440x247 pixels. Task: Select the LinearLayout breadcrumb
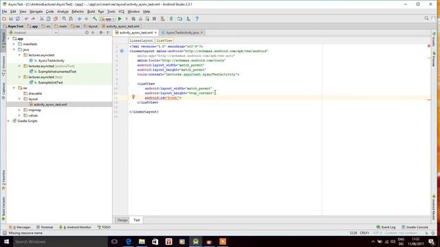click(141, 40)
